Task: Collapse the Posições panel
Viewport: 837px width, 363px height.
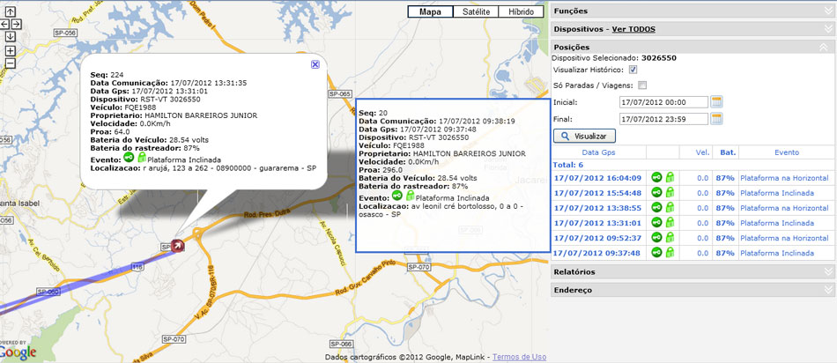Action: tap(826, 46)
